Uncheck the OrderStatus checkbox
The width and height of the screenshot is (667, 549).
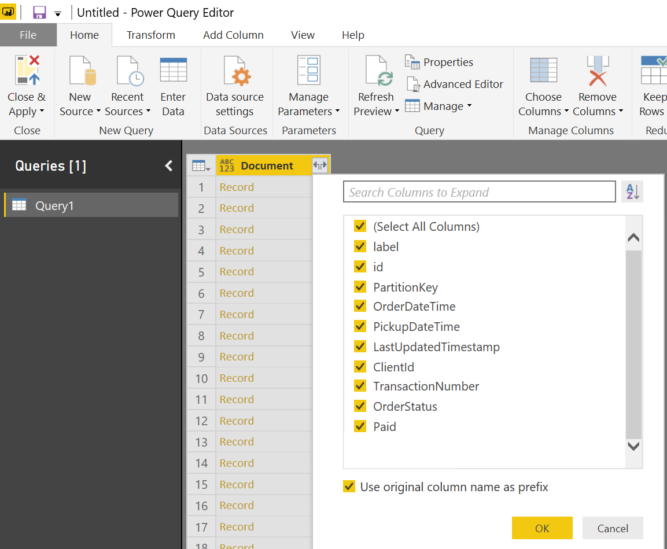[360, 406]
